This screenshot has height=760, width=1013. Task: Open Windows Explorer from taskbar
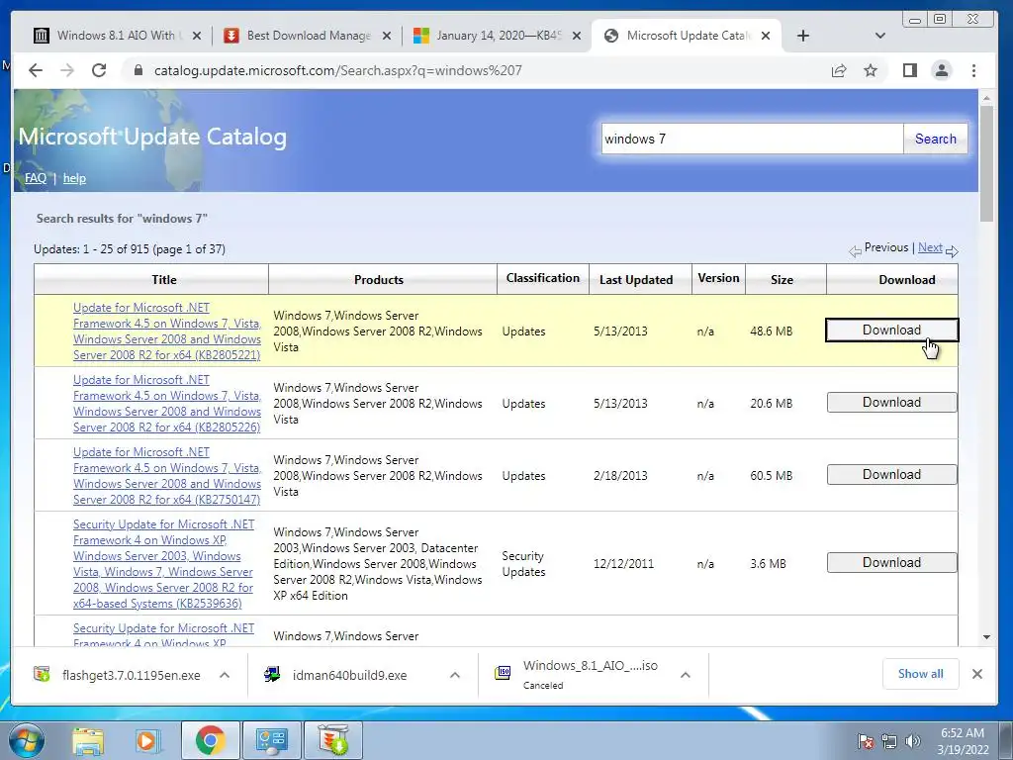(x=88, y=740)
